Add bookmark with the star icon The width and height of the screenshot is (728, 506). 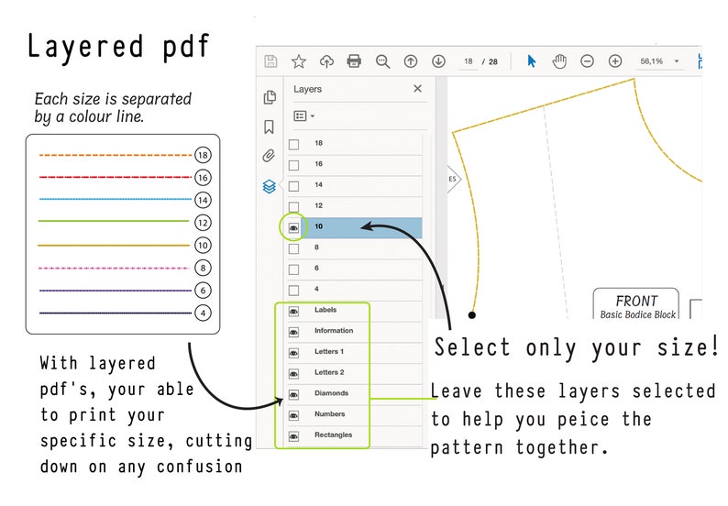coord(299,61)
